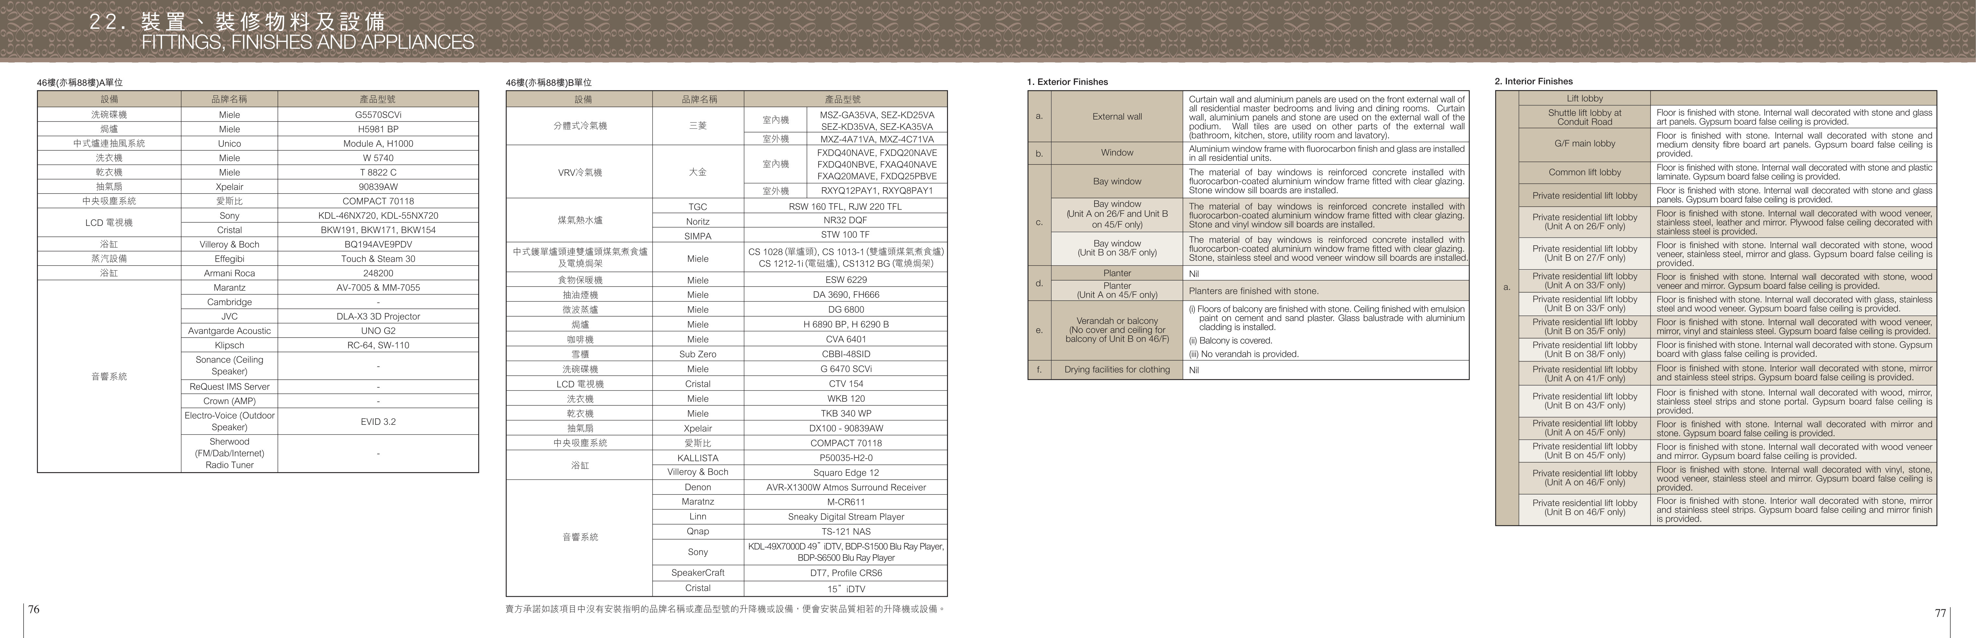Click the 'H5981 BP' model cell
This screenshot has width=1976, height=638.
coord(378,130)
